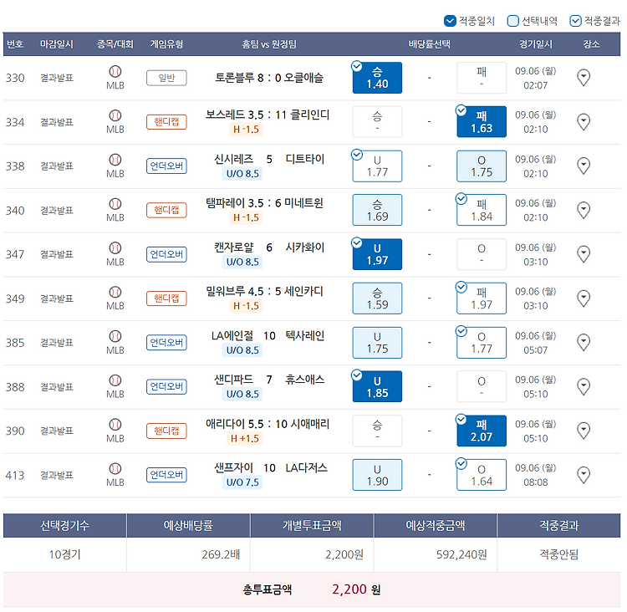
Task: Click 10경기 selected games count
Action: (64, 554)
